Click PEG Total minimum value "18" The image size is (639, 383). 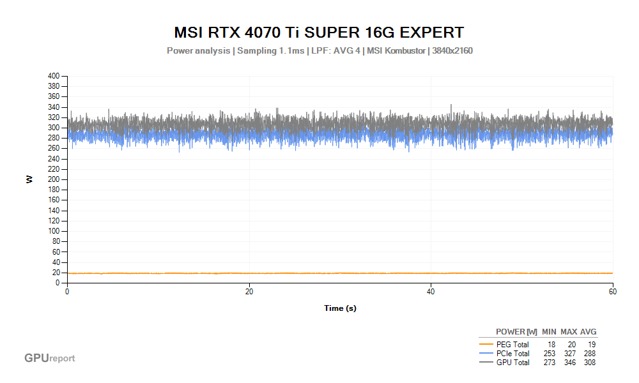click(551, 345)
